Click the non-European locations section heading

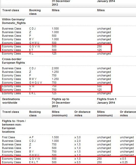(x=14, y=126)
